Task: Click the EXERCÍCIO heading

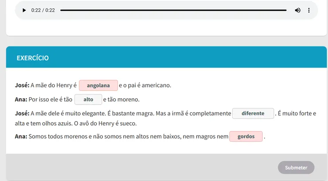Action: (33, 58)
